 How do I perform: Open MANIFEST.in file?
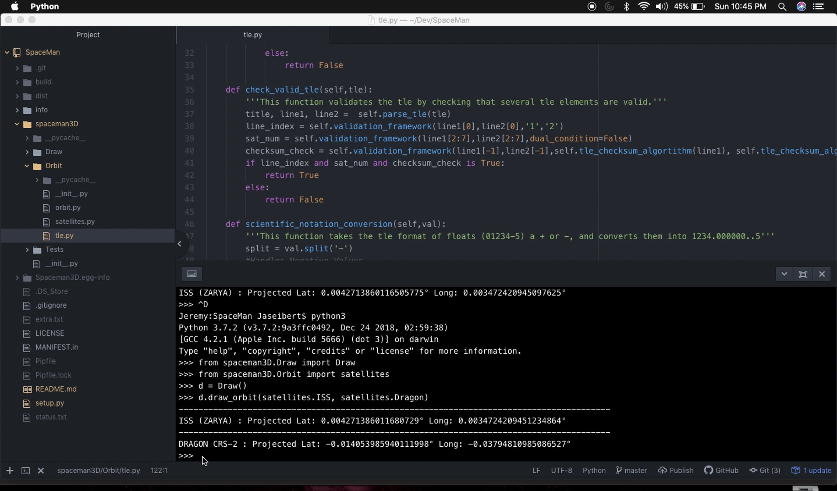56,347
